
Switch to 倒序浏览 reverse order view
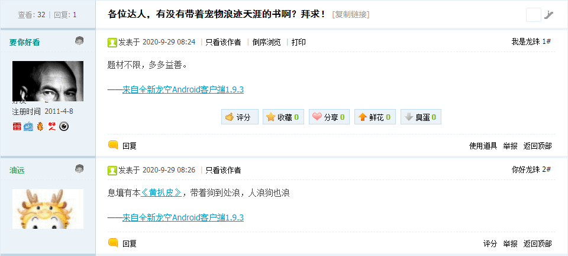click(x=267, y=42)
